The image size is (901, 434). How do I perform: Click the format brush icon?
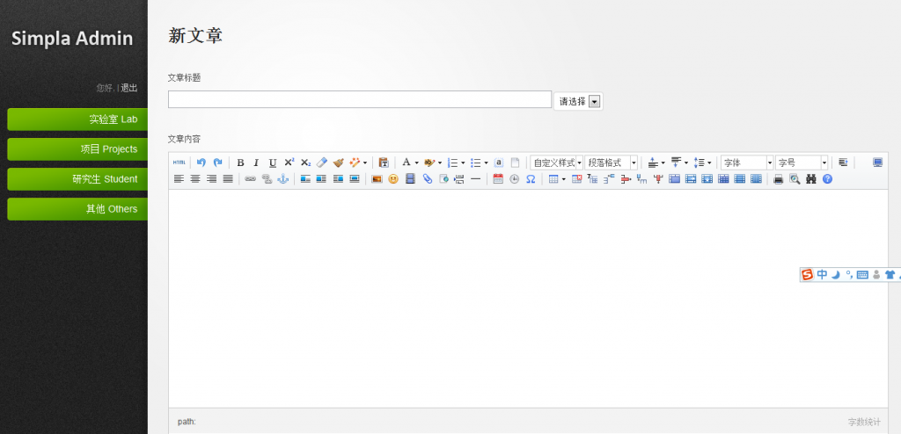pos(338,163)
